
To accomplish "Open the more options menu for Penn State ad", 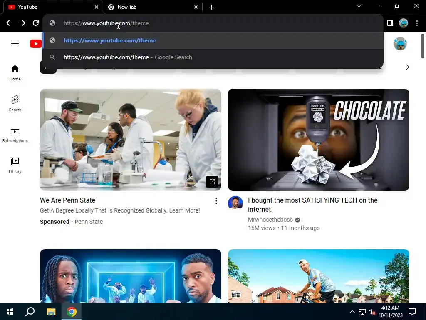I will point(216,201).
